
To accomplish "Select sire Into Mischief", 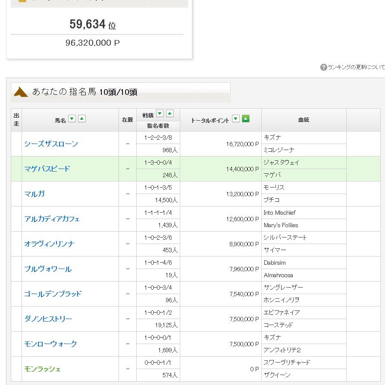I will point(279,213).
